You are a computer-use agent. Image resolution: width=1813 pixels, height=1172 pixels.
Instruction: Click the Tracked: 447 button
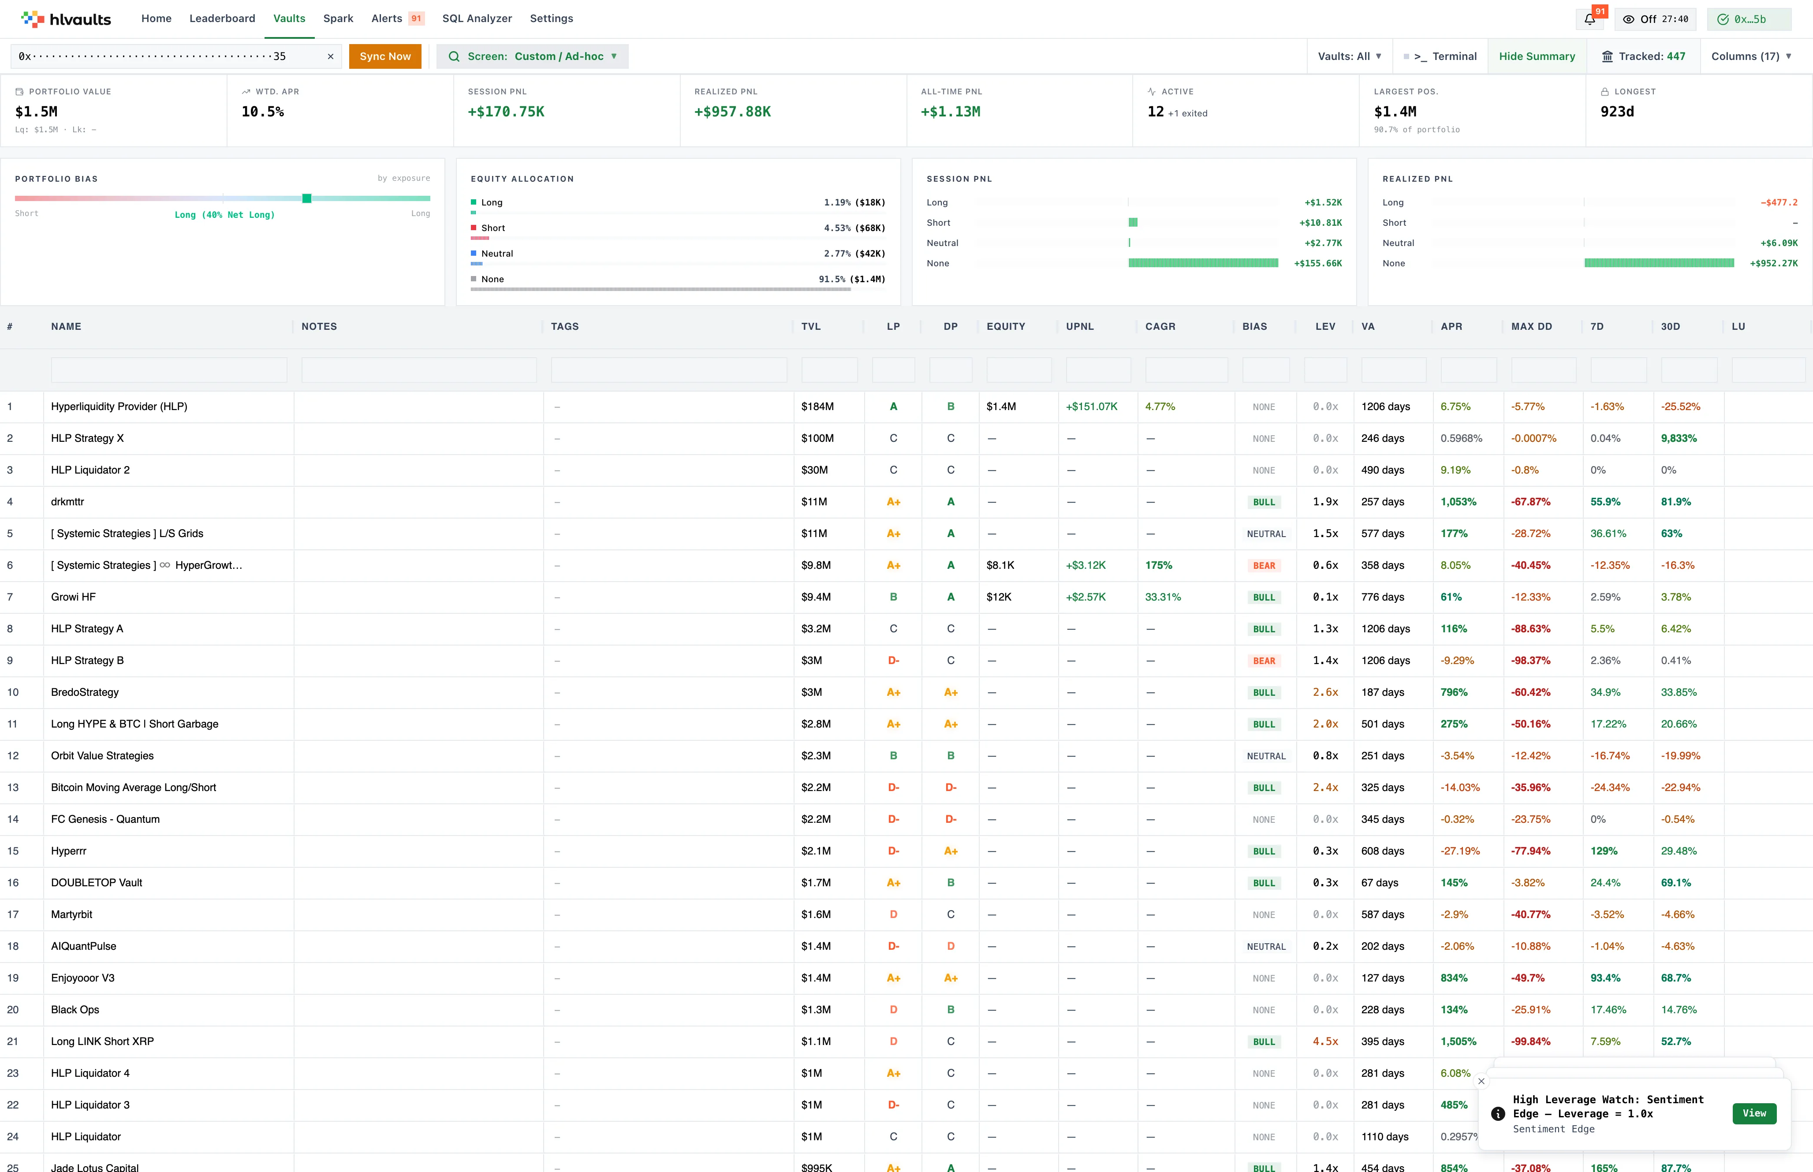[x=1643, y=56]
